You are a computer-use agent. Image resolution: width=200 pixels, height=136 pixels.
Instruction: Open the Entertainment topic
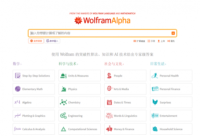click(171, 116)
